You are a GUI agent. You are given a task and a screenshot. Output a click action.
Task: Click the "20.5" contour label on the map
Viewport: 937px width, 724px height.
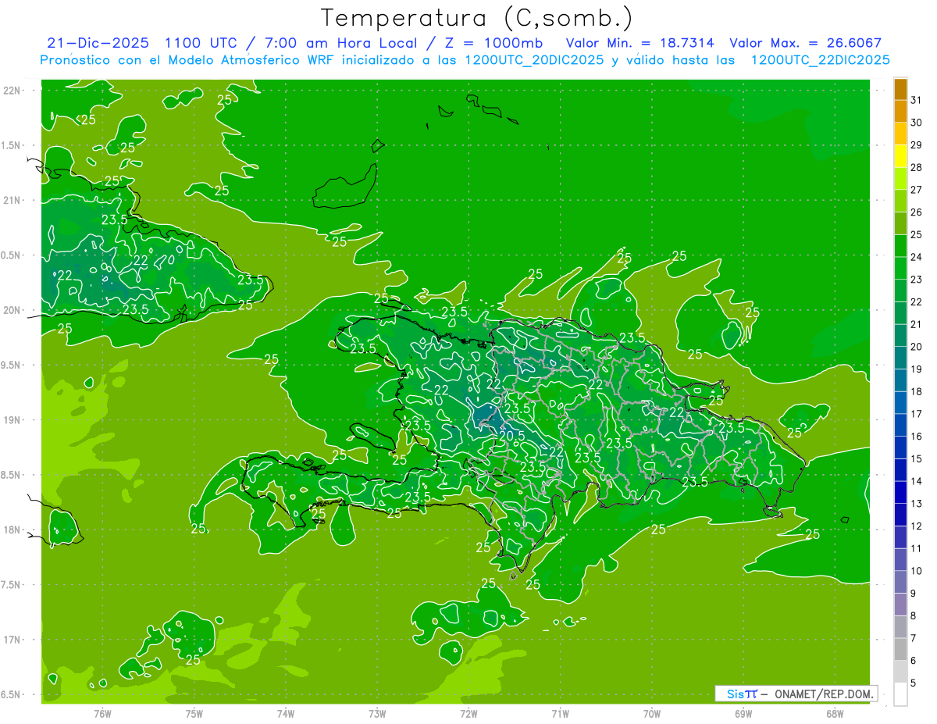coord(511,436)
